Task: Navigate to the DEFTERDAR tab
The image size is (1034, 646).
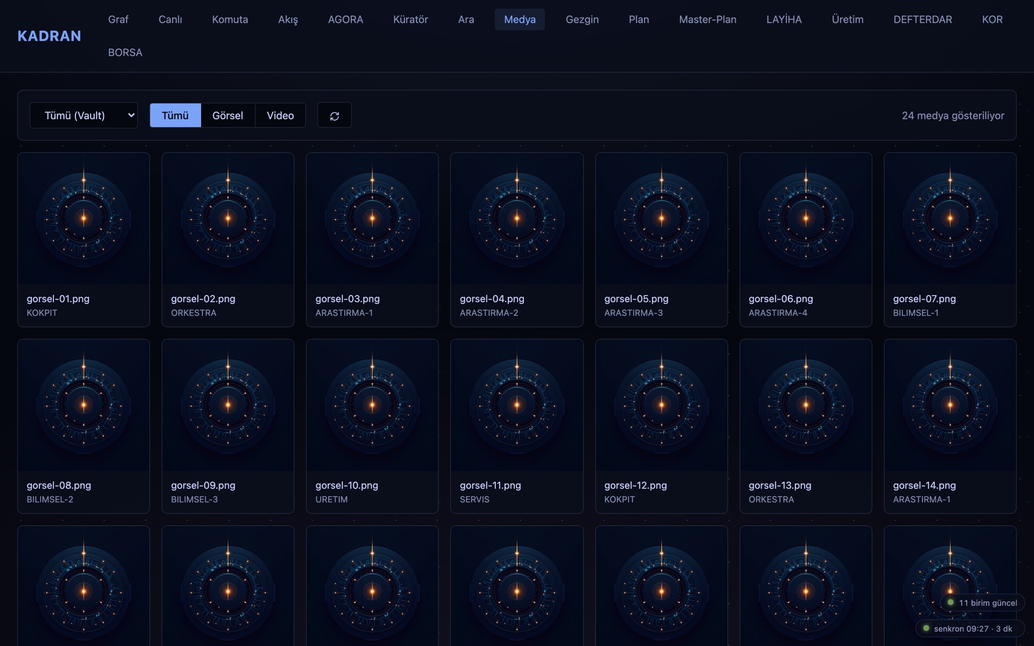Action: tap(923, 19)
